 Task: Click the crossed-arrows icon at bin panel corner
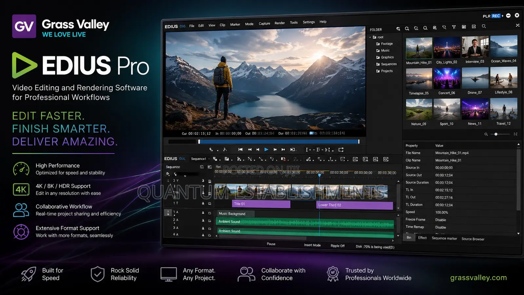(x=517, y=25)
